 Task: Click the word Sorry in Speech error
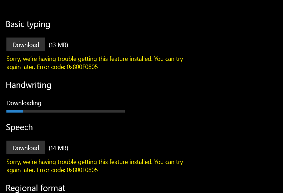[x=14, y=162]
